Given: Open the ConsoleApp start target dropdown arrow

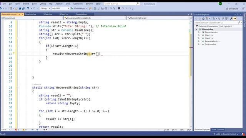Looking at the screenshot, I should point(86,8).
